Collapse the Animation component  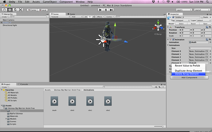coord(168,40)
